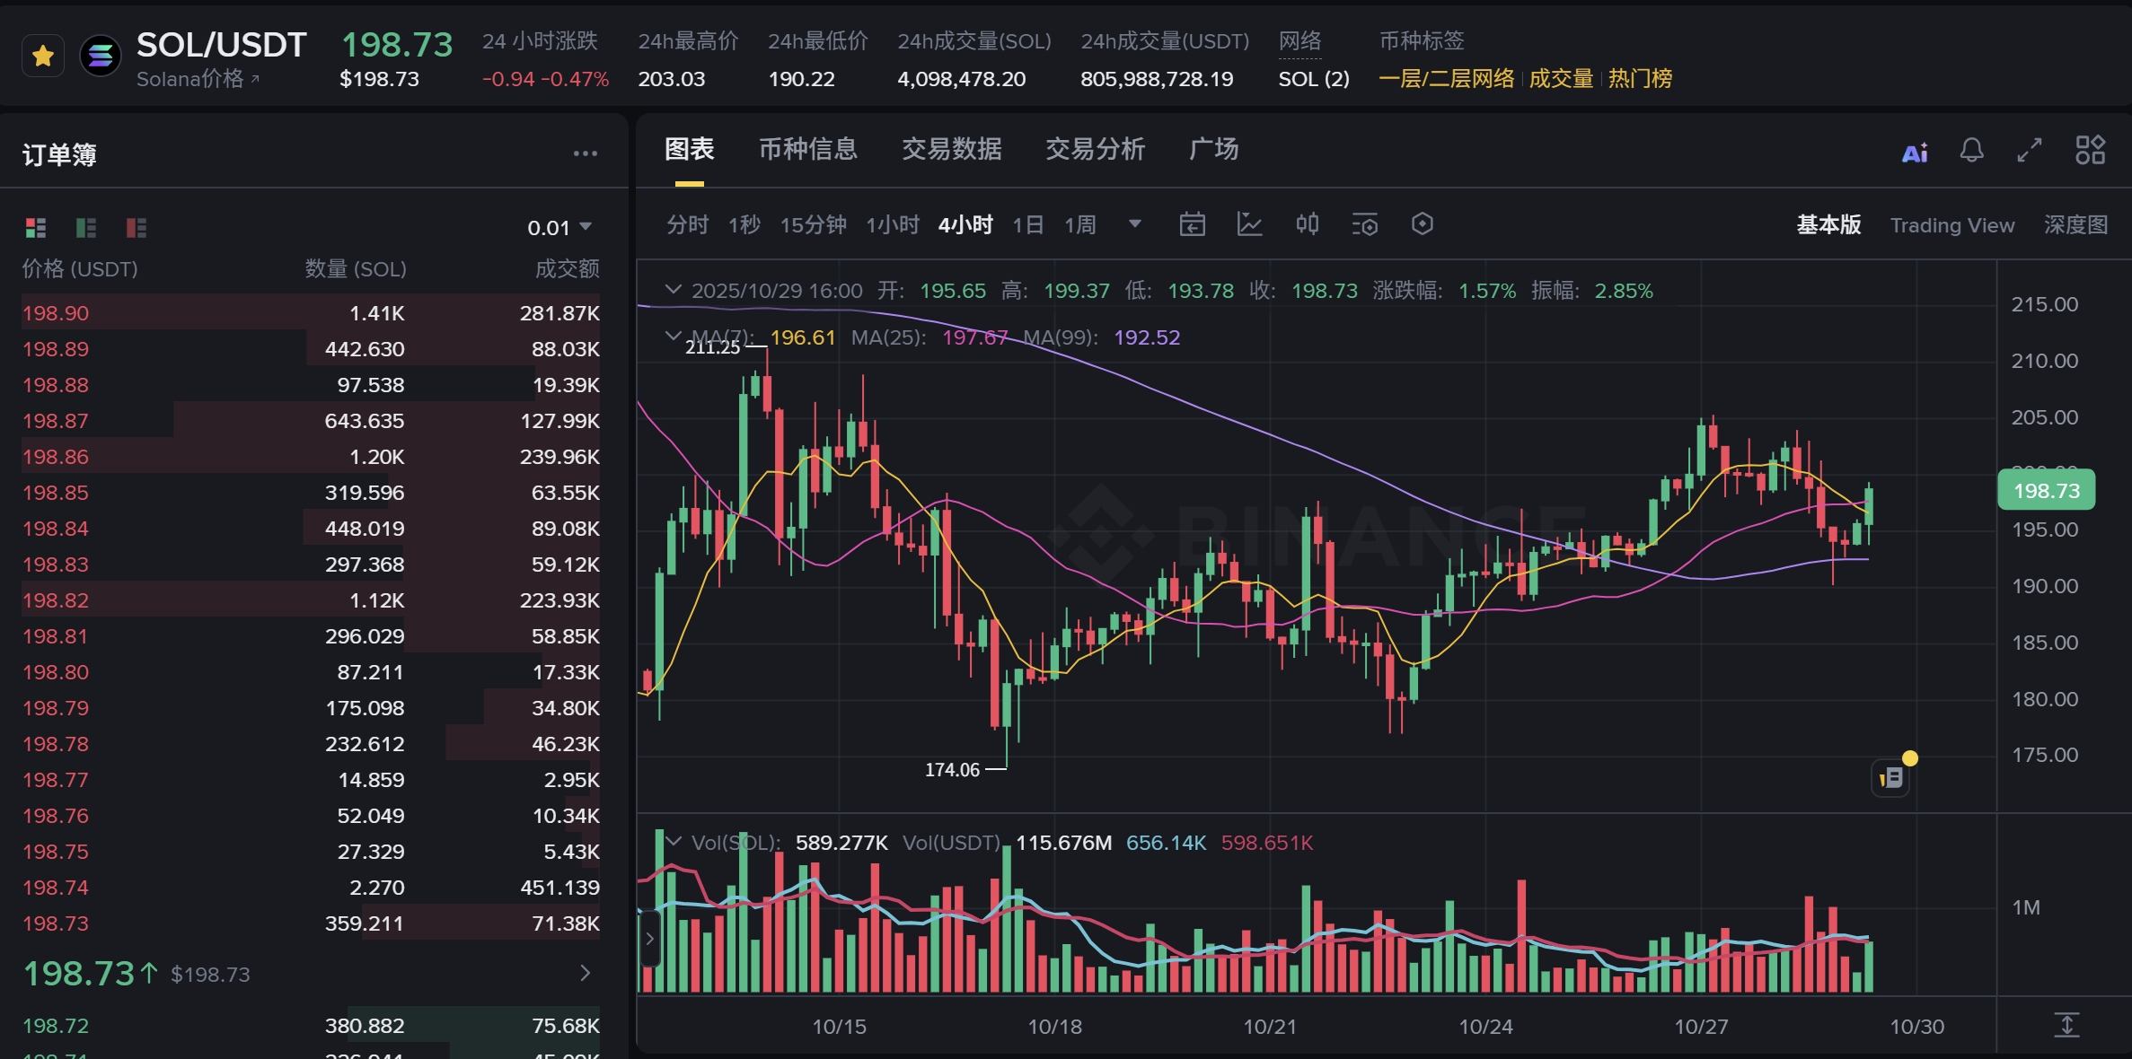This screenshot has height=1059, width=2132.
Task: Open technical indicators chart icon
Action: point(1249,224)
